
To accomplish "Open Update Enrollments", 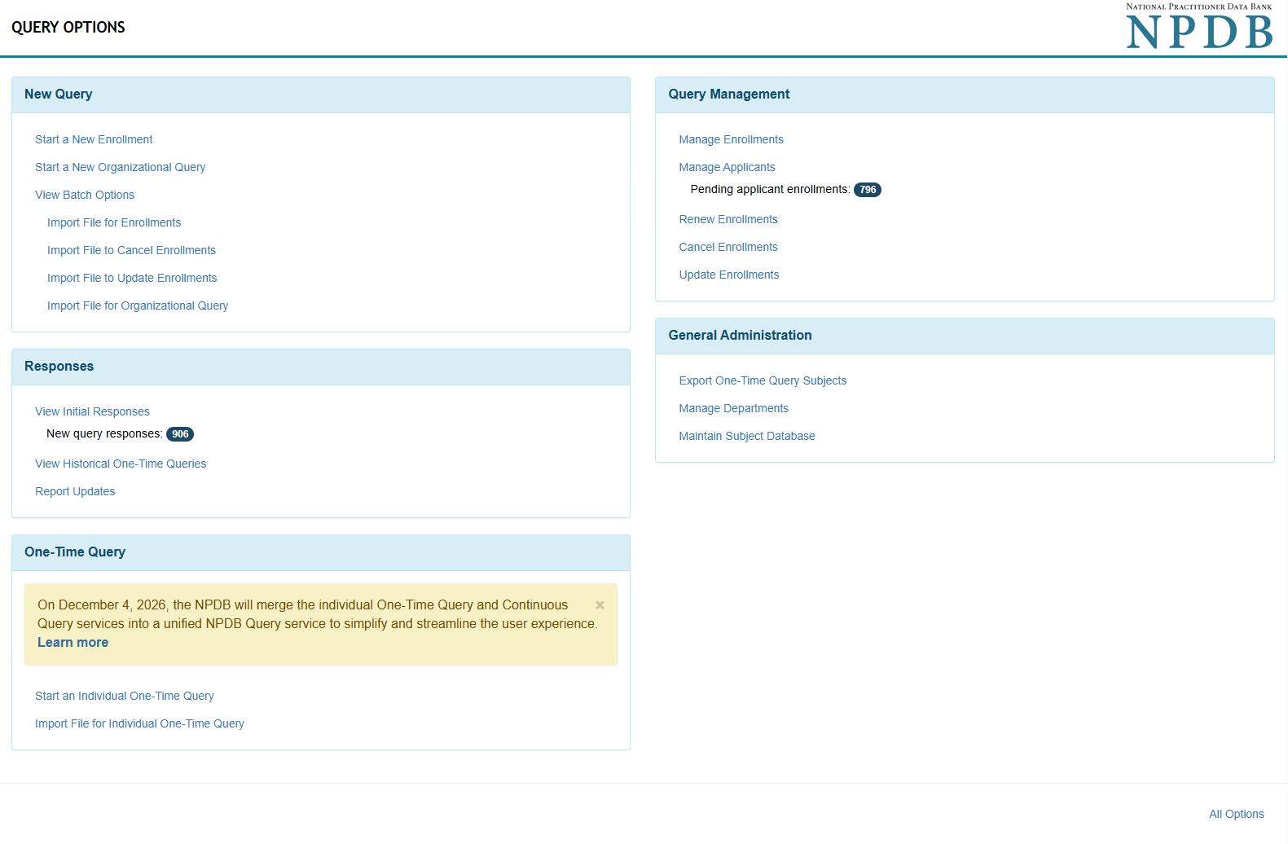I will click(x=729, y=275).
